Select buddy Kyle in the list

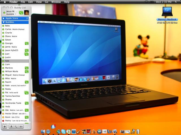[x=15, y=61]
